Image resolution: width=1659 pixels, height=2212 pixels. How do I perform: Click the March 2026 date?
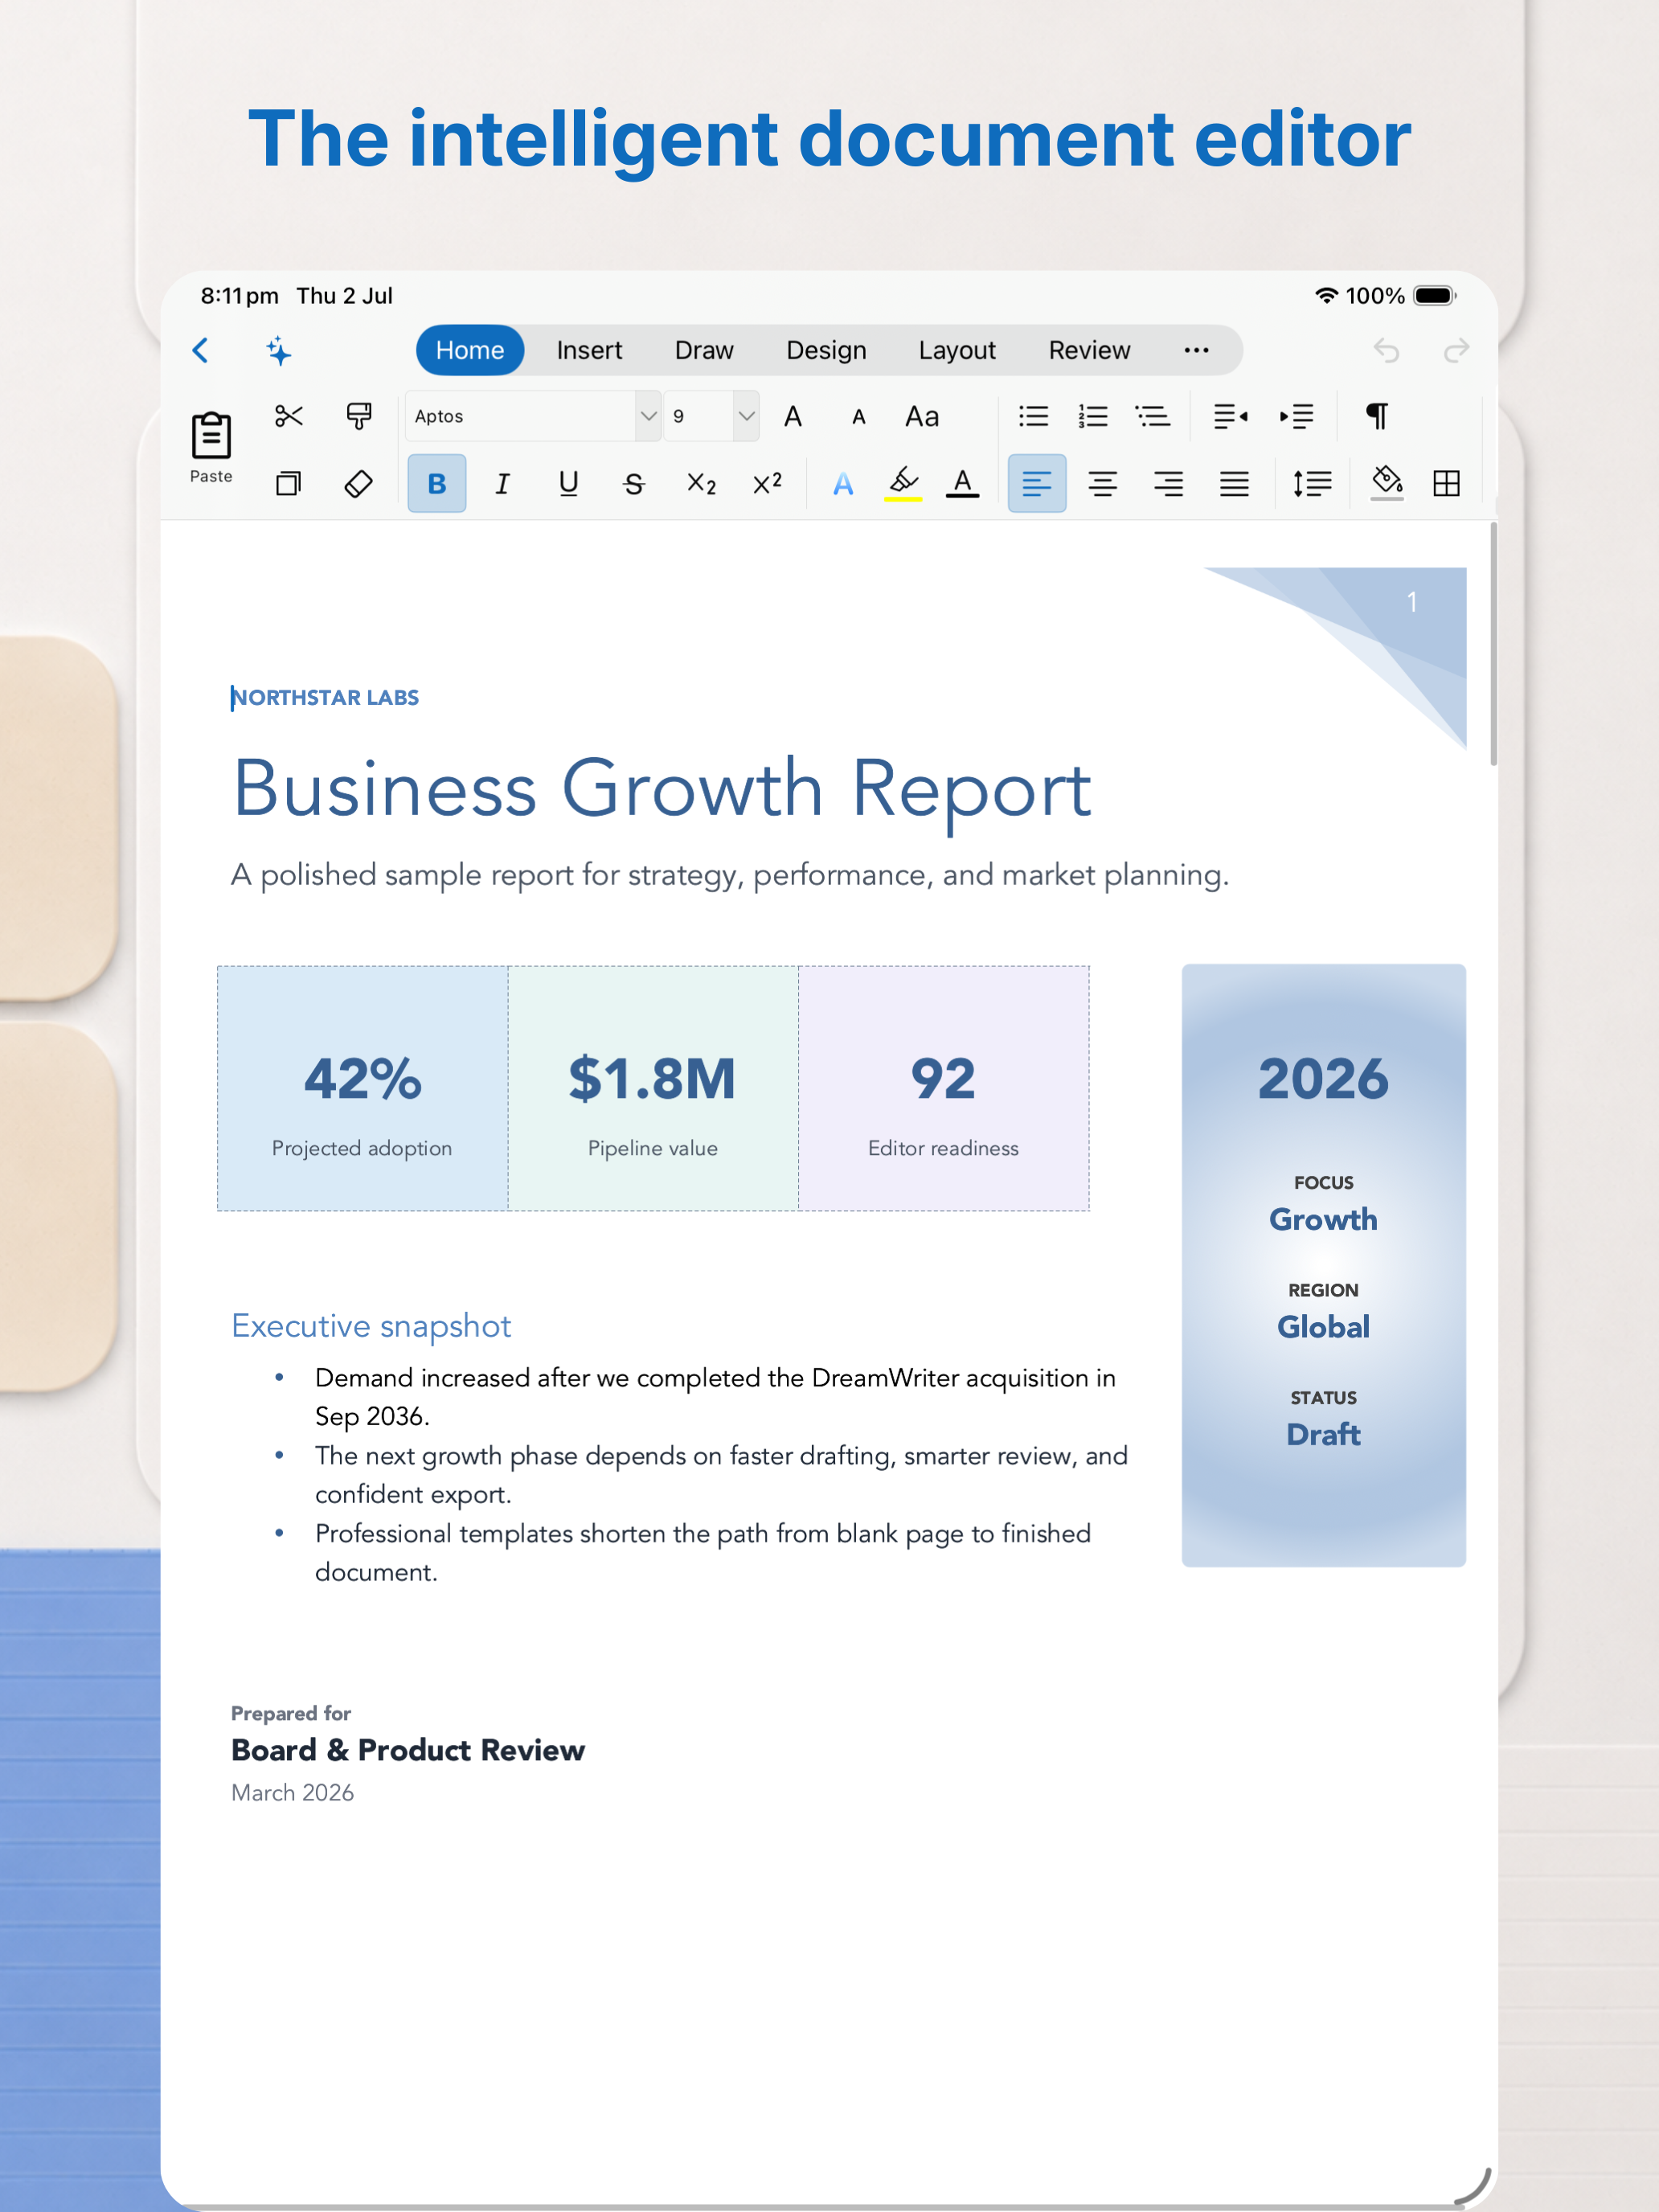pos(292,1793)
